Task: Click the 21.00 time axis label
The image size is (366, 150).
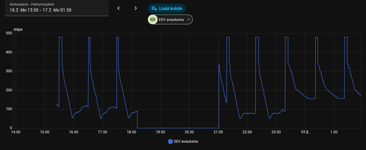Action: coord(218,132)
